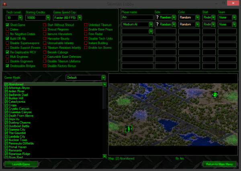
Task: Click the start position 1 marker on map
Action: [129, 129]
